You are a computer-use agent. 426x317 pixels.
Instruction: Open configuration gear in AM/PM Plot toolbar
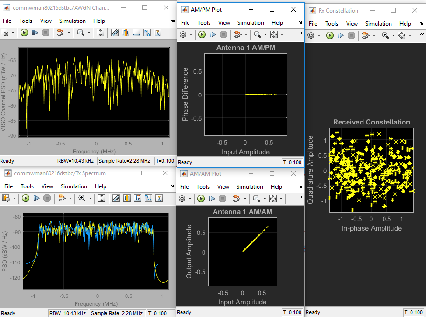[183, 34]
